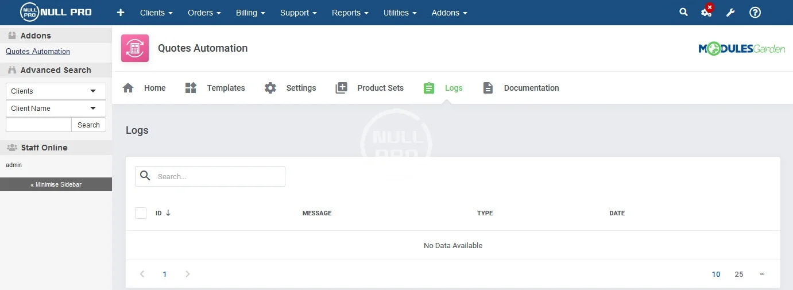
Task: Click the pink Quotes Automation module icon
Action: coord(135,48)
